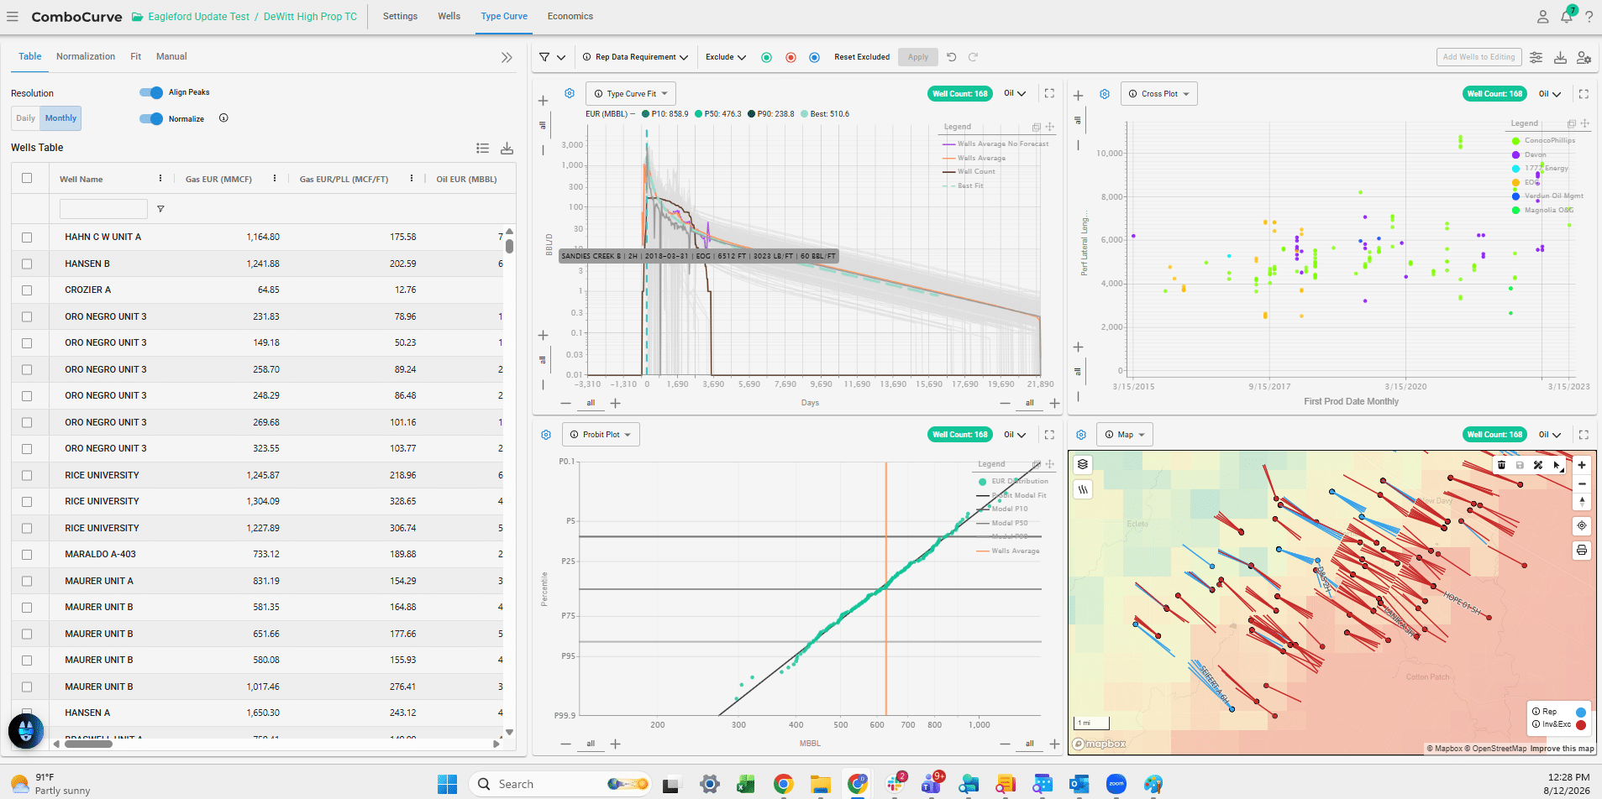
Task: Check the CROZIER A row checkbox
Action: pos(27,290)
